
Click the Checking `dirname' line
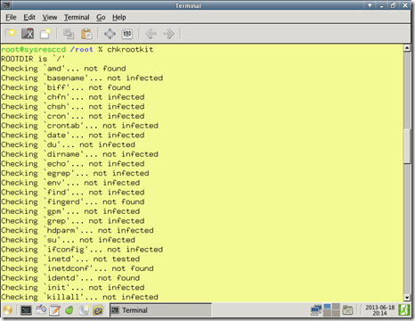(x=79, y=154)
